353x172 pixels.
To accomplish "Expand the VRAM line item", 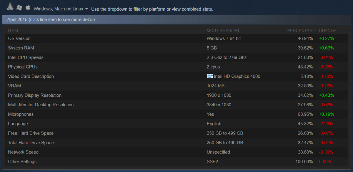I will coord(176,86).
